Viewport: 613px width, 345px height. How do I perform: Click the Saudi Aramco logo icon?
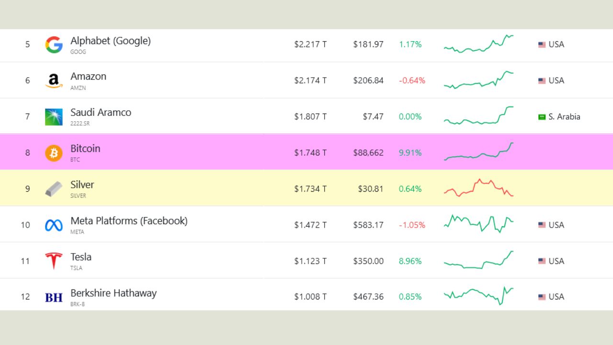pos(54,117)
